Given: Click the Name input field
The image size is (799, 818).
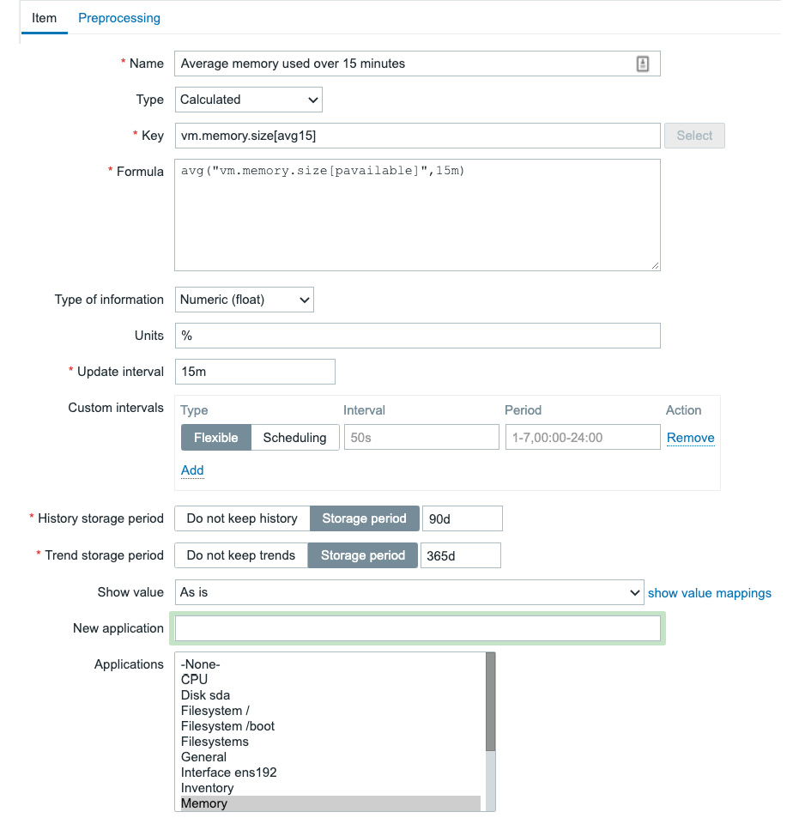Looking at the screenshot, I should coord(417,64).
